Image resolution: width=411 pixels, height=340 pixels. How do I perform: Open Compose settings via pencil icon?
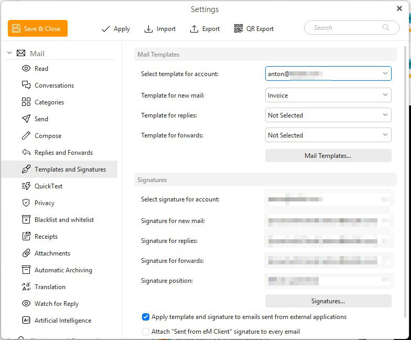pyautogui.click(x=26, y=136)
